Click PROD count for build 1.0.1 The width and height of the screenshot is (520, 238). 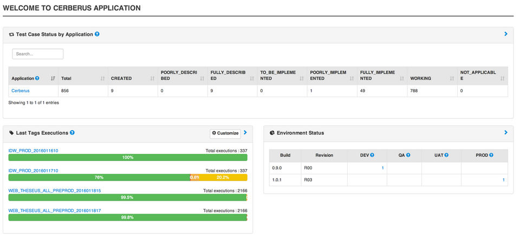tap(503, 179)
